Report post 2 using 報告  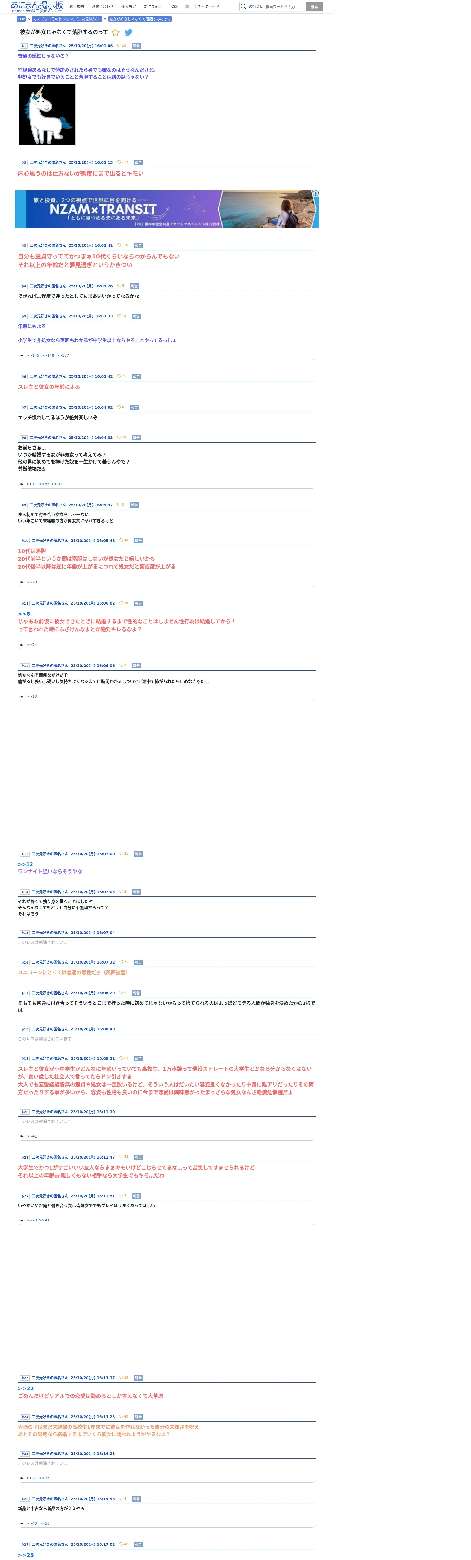(138, 162)
